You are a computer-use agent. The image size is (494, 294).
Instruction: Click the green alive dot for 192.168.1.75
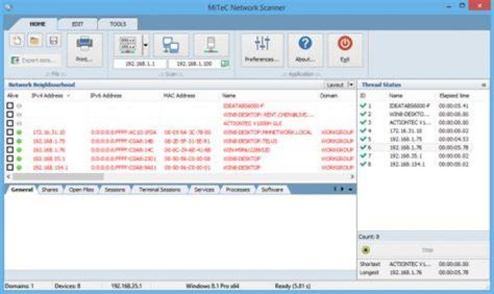[19, 141]
